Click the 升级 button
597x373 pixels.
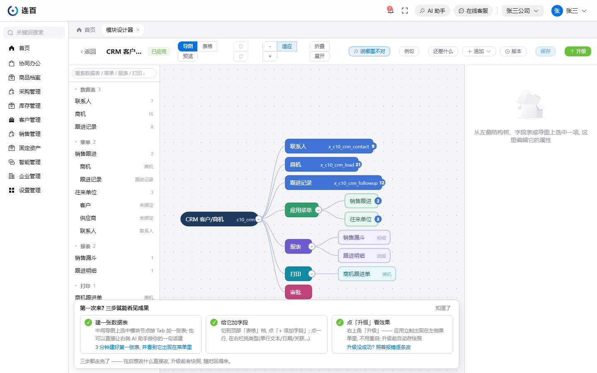[578, 51]
